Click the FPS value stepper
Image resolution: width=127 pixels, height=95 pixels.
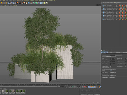pos(115,58)
